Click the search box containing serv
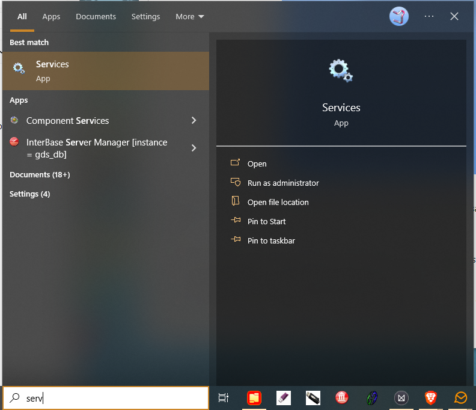Screen dimensions: 476x410 (106, 398)
